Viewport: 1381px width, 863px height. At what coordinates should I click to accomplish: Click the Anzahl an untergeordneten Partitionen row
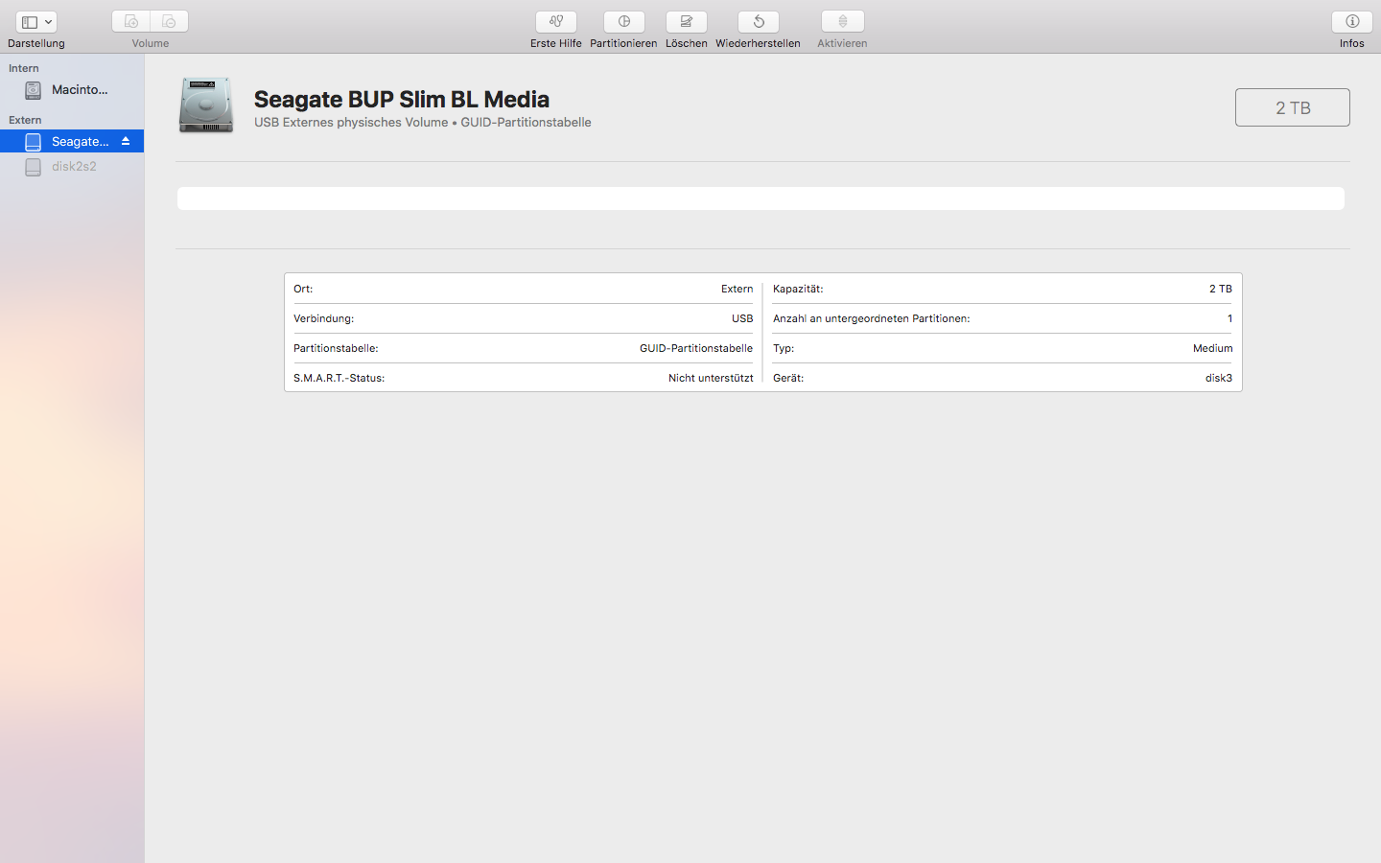coord(1002,318)
